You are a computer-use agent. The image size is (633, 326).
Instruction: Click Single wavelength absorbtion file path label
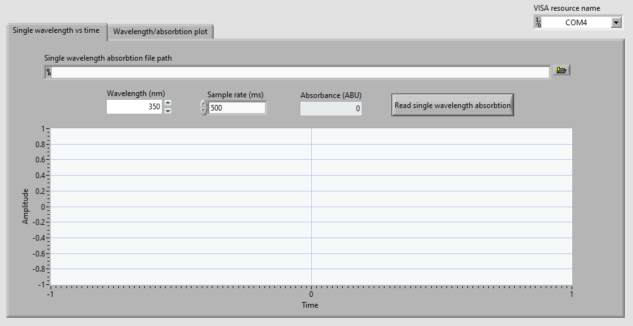click(x=108, y=58)
